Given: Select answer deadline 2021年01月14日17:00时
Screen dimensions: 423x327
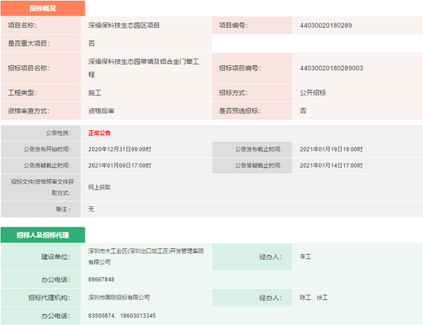Looking at the screenshot, I should (331, 165).
